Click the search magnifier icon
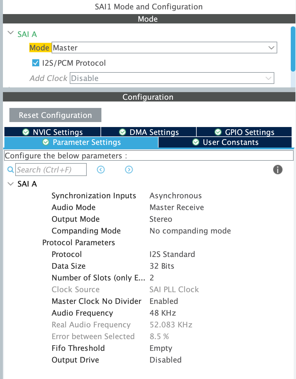Image resolution: width=296 pixels, height=379 pixels. 10,170
